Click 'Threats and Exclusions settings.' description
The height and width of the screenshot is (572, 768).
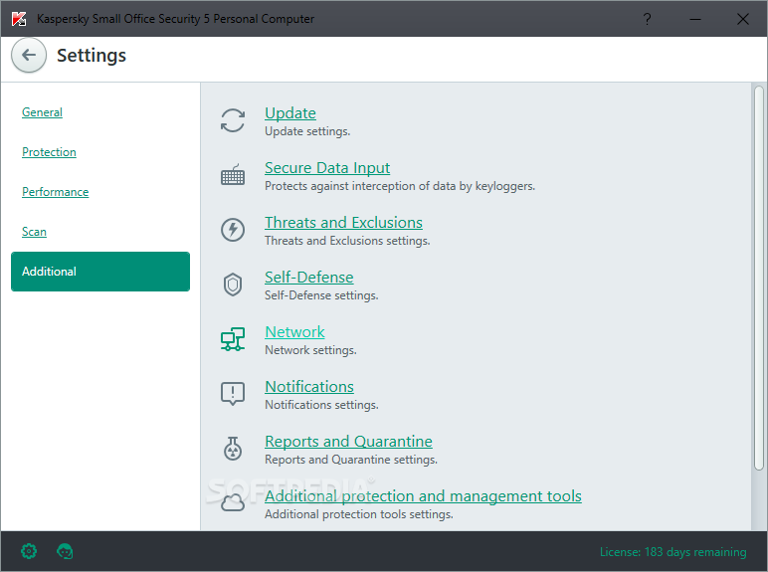(x=347, y=241)
